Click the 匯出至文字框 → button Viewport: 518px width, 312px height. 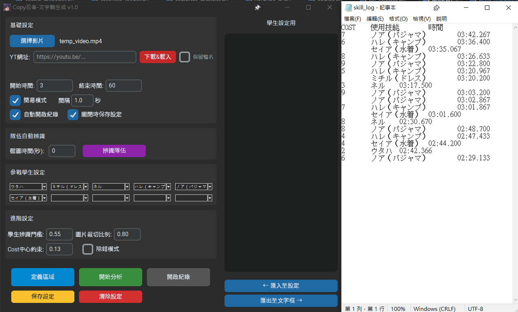[281, 301]
